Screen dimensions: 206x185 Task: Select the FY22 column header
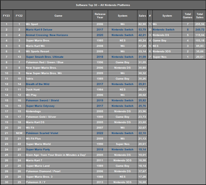19,16
